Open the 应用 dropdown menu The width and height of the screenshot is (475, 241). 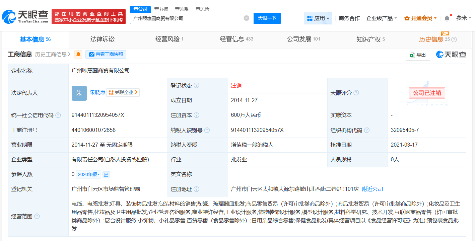coord(319,18)
